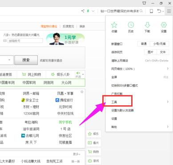Screen dimensions: 173x165
Task: Open the 12306官网 link
Action: click(x=31, y=114)
